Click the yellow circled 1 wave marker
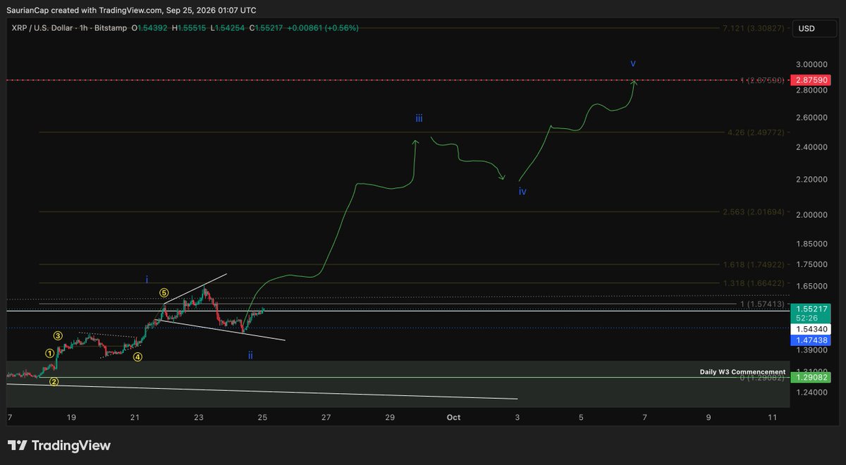846x465 pixels. tap(50, 353)
